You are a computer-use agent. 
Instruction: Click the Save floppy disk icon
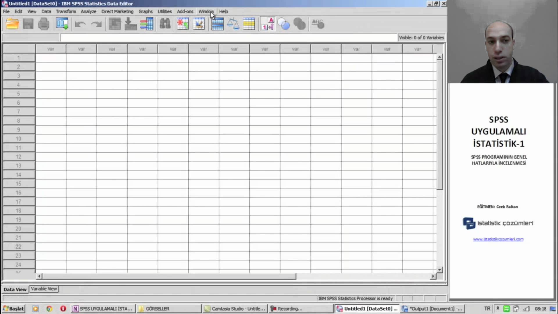tap(28, 24)
